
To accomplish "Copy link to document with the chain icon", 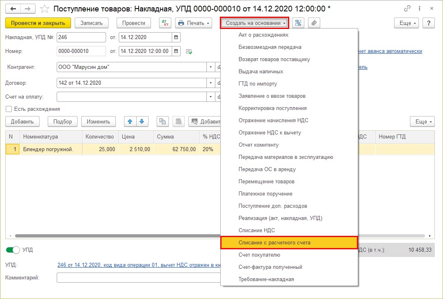I will click(x=407, y=9).
